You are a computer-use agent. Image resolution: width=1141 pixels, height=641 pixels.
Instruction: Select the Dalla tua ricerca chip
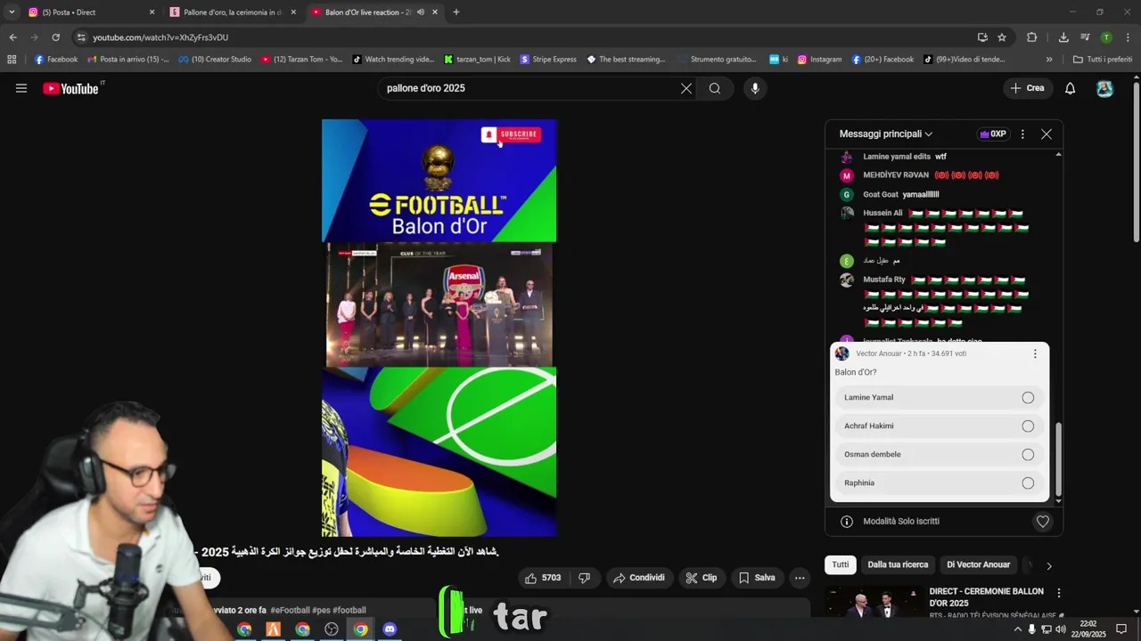898,565
